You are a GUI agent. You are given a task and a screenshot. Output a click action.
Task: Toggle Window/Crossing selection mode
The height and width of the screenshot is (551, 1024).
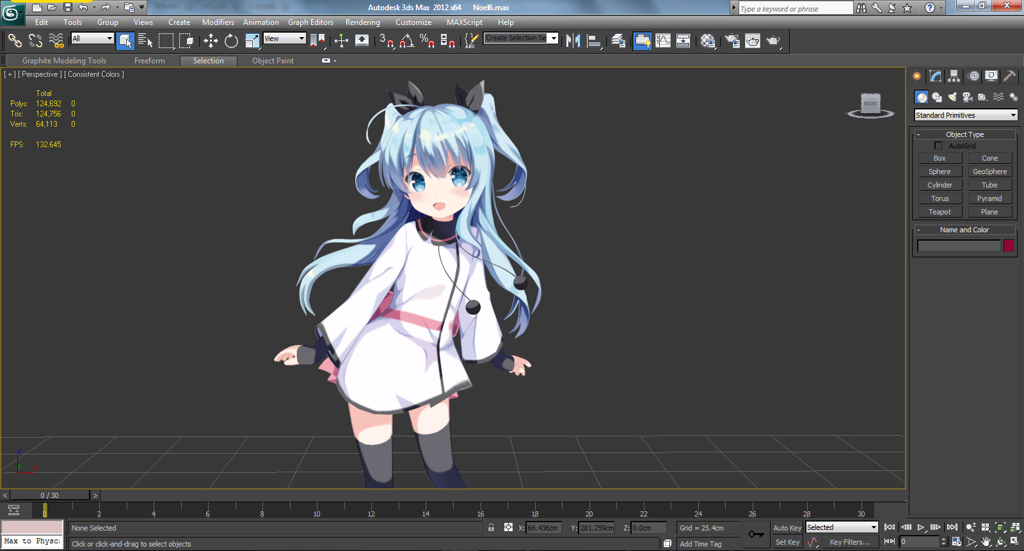point(186,41)
